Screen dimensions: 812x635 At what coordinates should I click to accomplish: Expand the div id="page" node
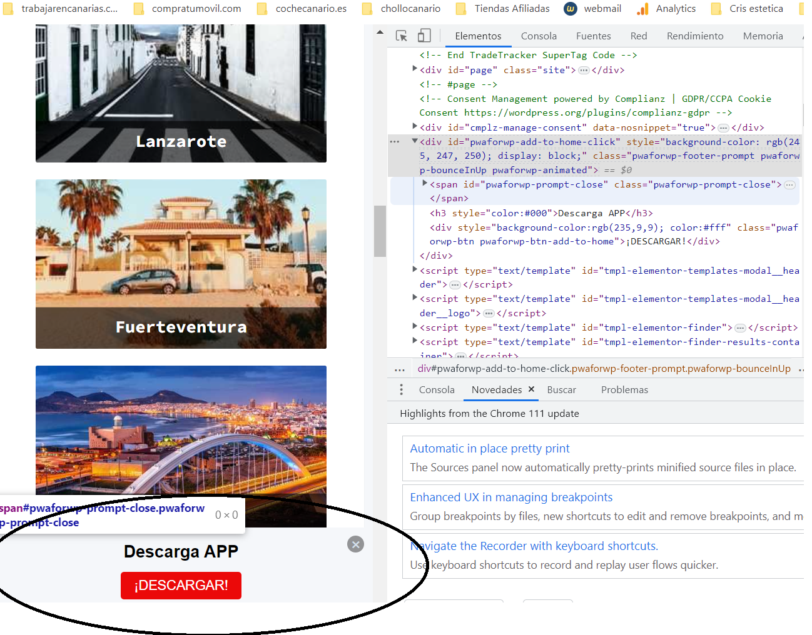[414, 69]
